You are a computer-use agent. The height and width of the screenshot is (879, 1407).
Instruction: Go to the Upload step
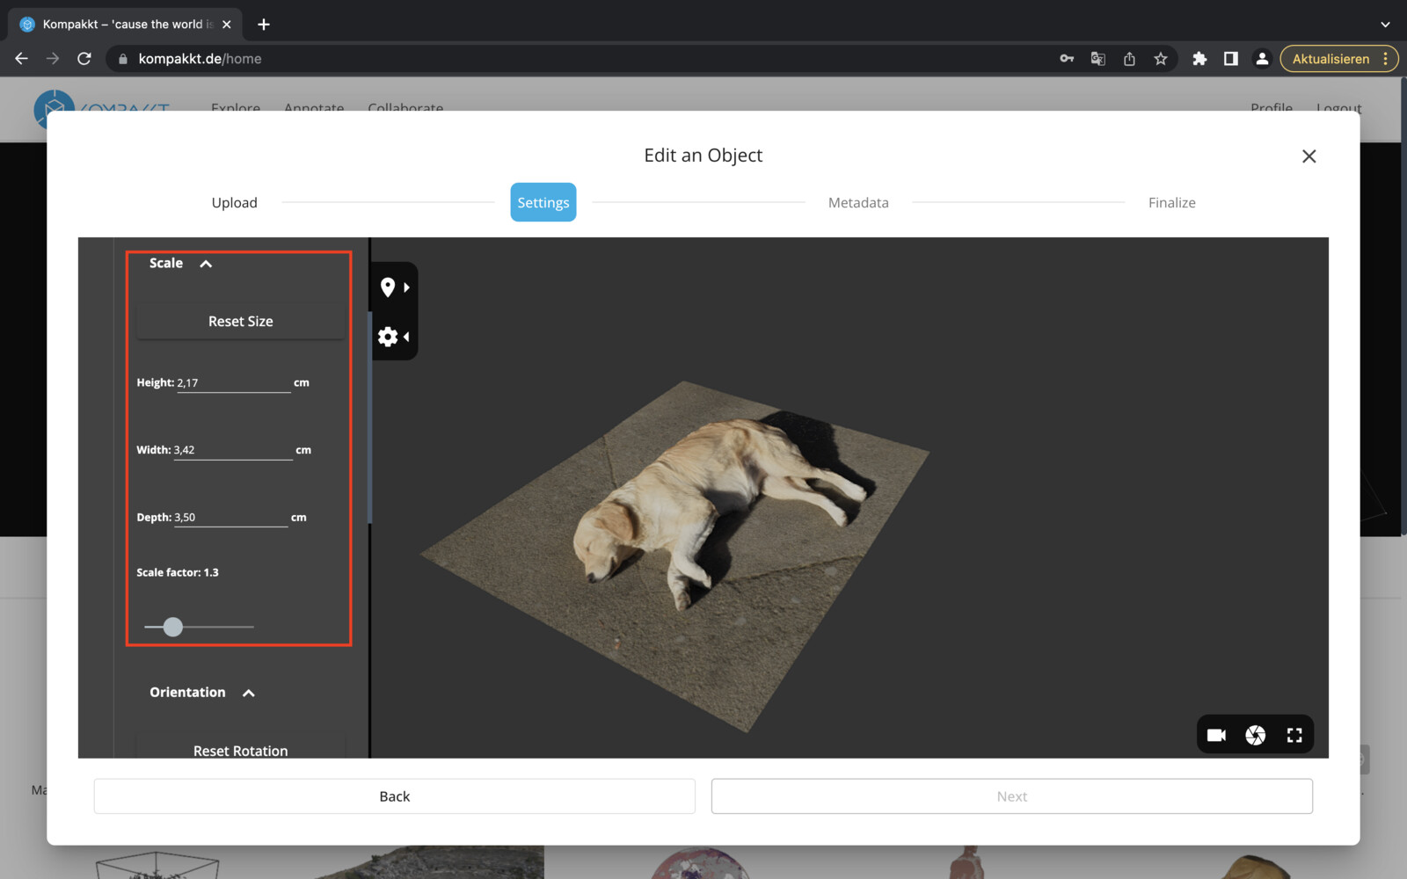coord(235,203)
